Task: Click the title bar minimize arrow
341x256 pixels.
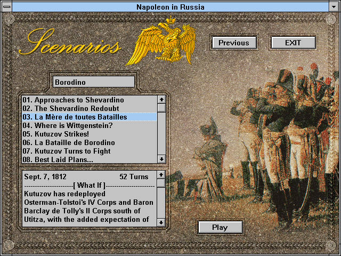Action: tap(334, 7)
